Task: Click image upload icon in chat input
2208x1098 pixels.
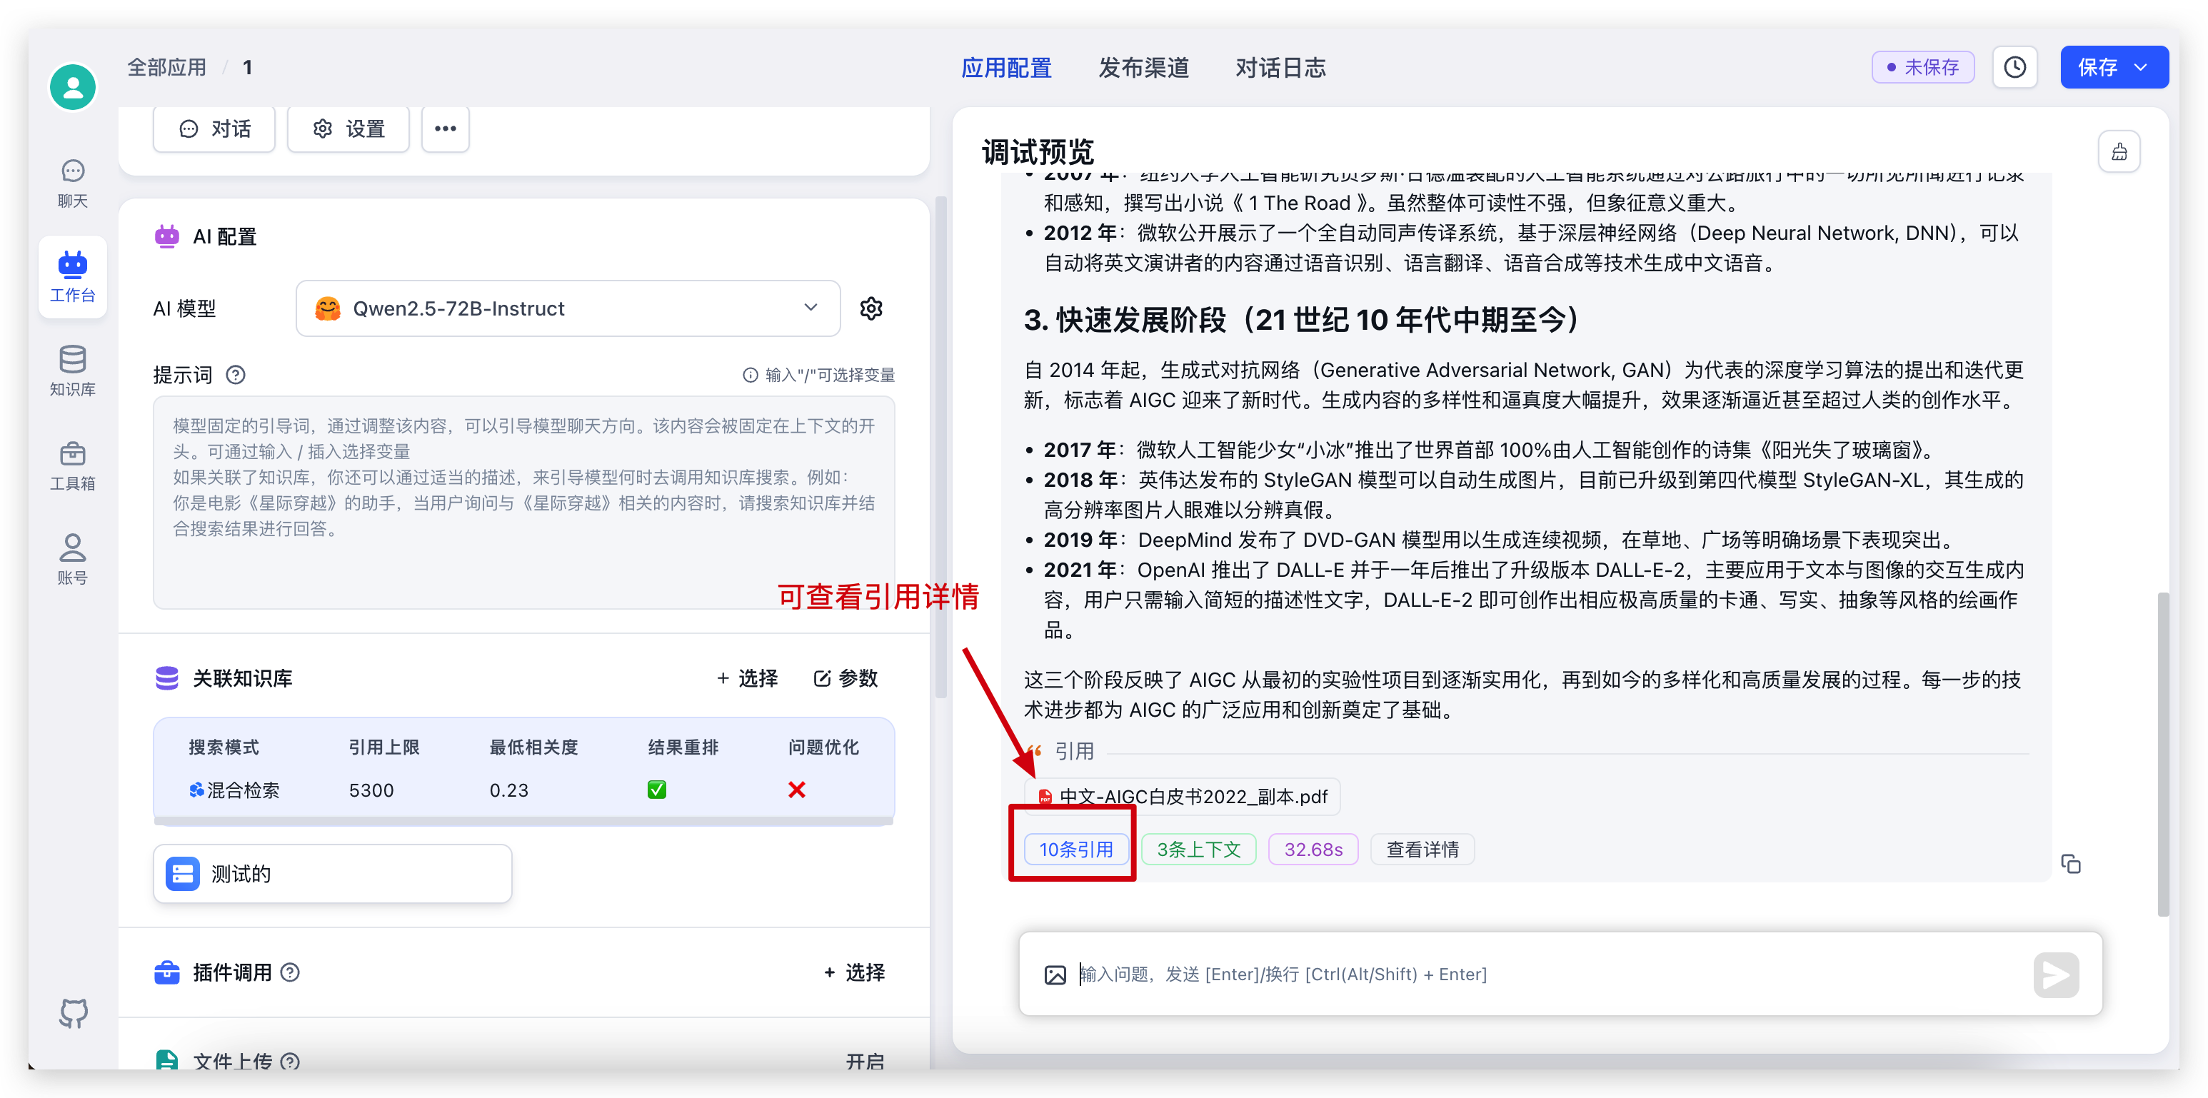Action: tap(1055, 974)
